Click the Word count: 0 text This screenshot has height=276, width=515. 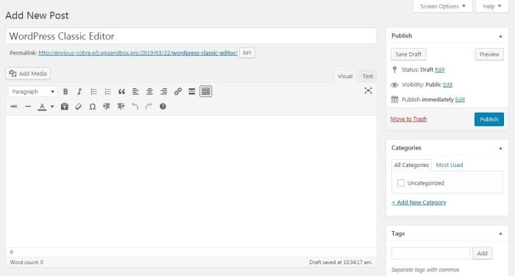coord(26,262)
